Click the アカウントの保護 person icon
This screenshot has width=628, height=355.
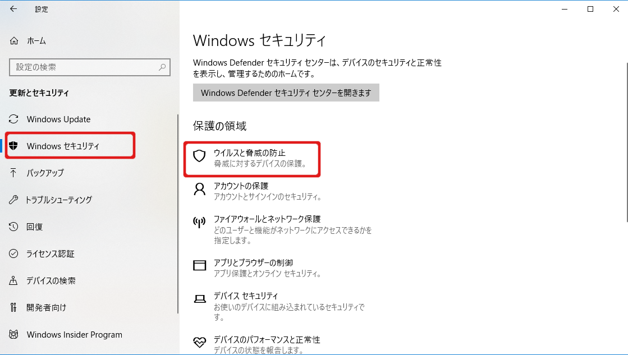[199, 189]
